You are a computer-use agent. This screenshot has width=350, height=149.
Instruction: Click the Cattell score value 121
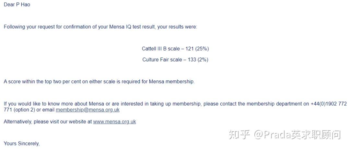click(190, 49)
